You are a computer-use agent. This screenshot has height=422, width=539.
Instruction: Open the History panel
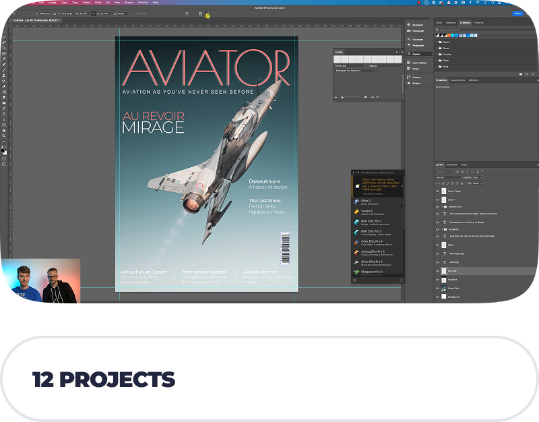[414, 77]
